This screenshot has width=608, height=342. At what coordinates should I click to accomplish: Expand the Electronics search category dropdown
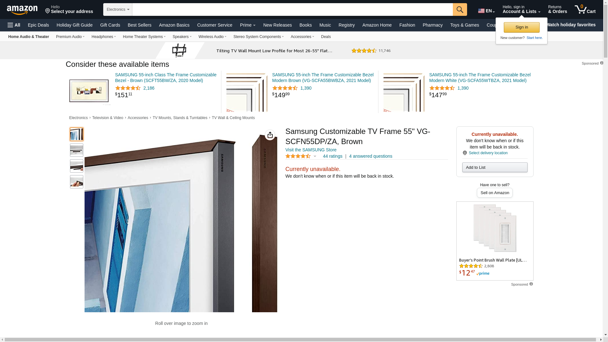118,9
